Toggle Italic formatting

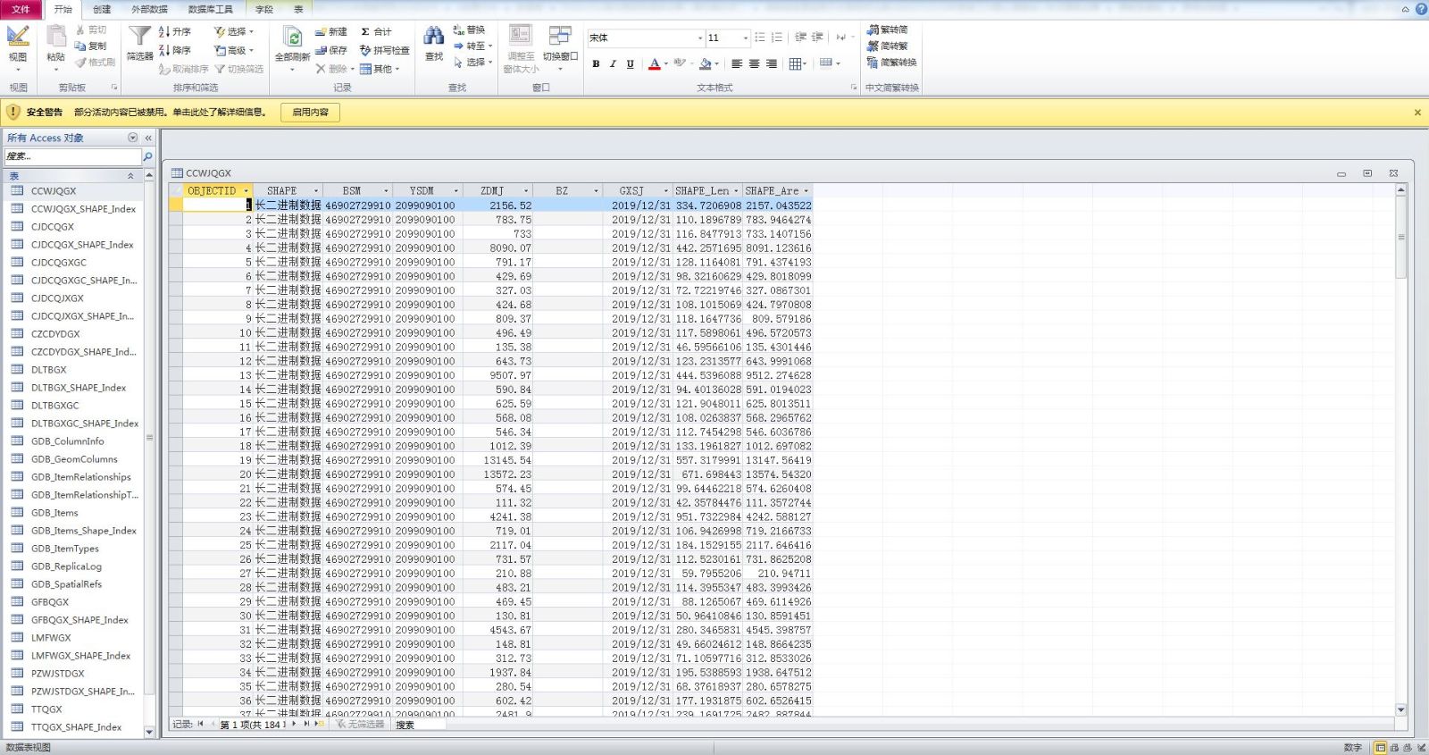coord(613,63)
